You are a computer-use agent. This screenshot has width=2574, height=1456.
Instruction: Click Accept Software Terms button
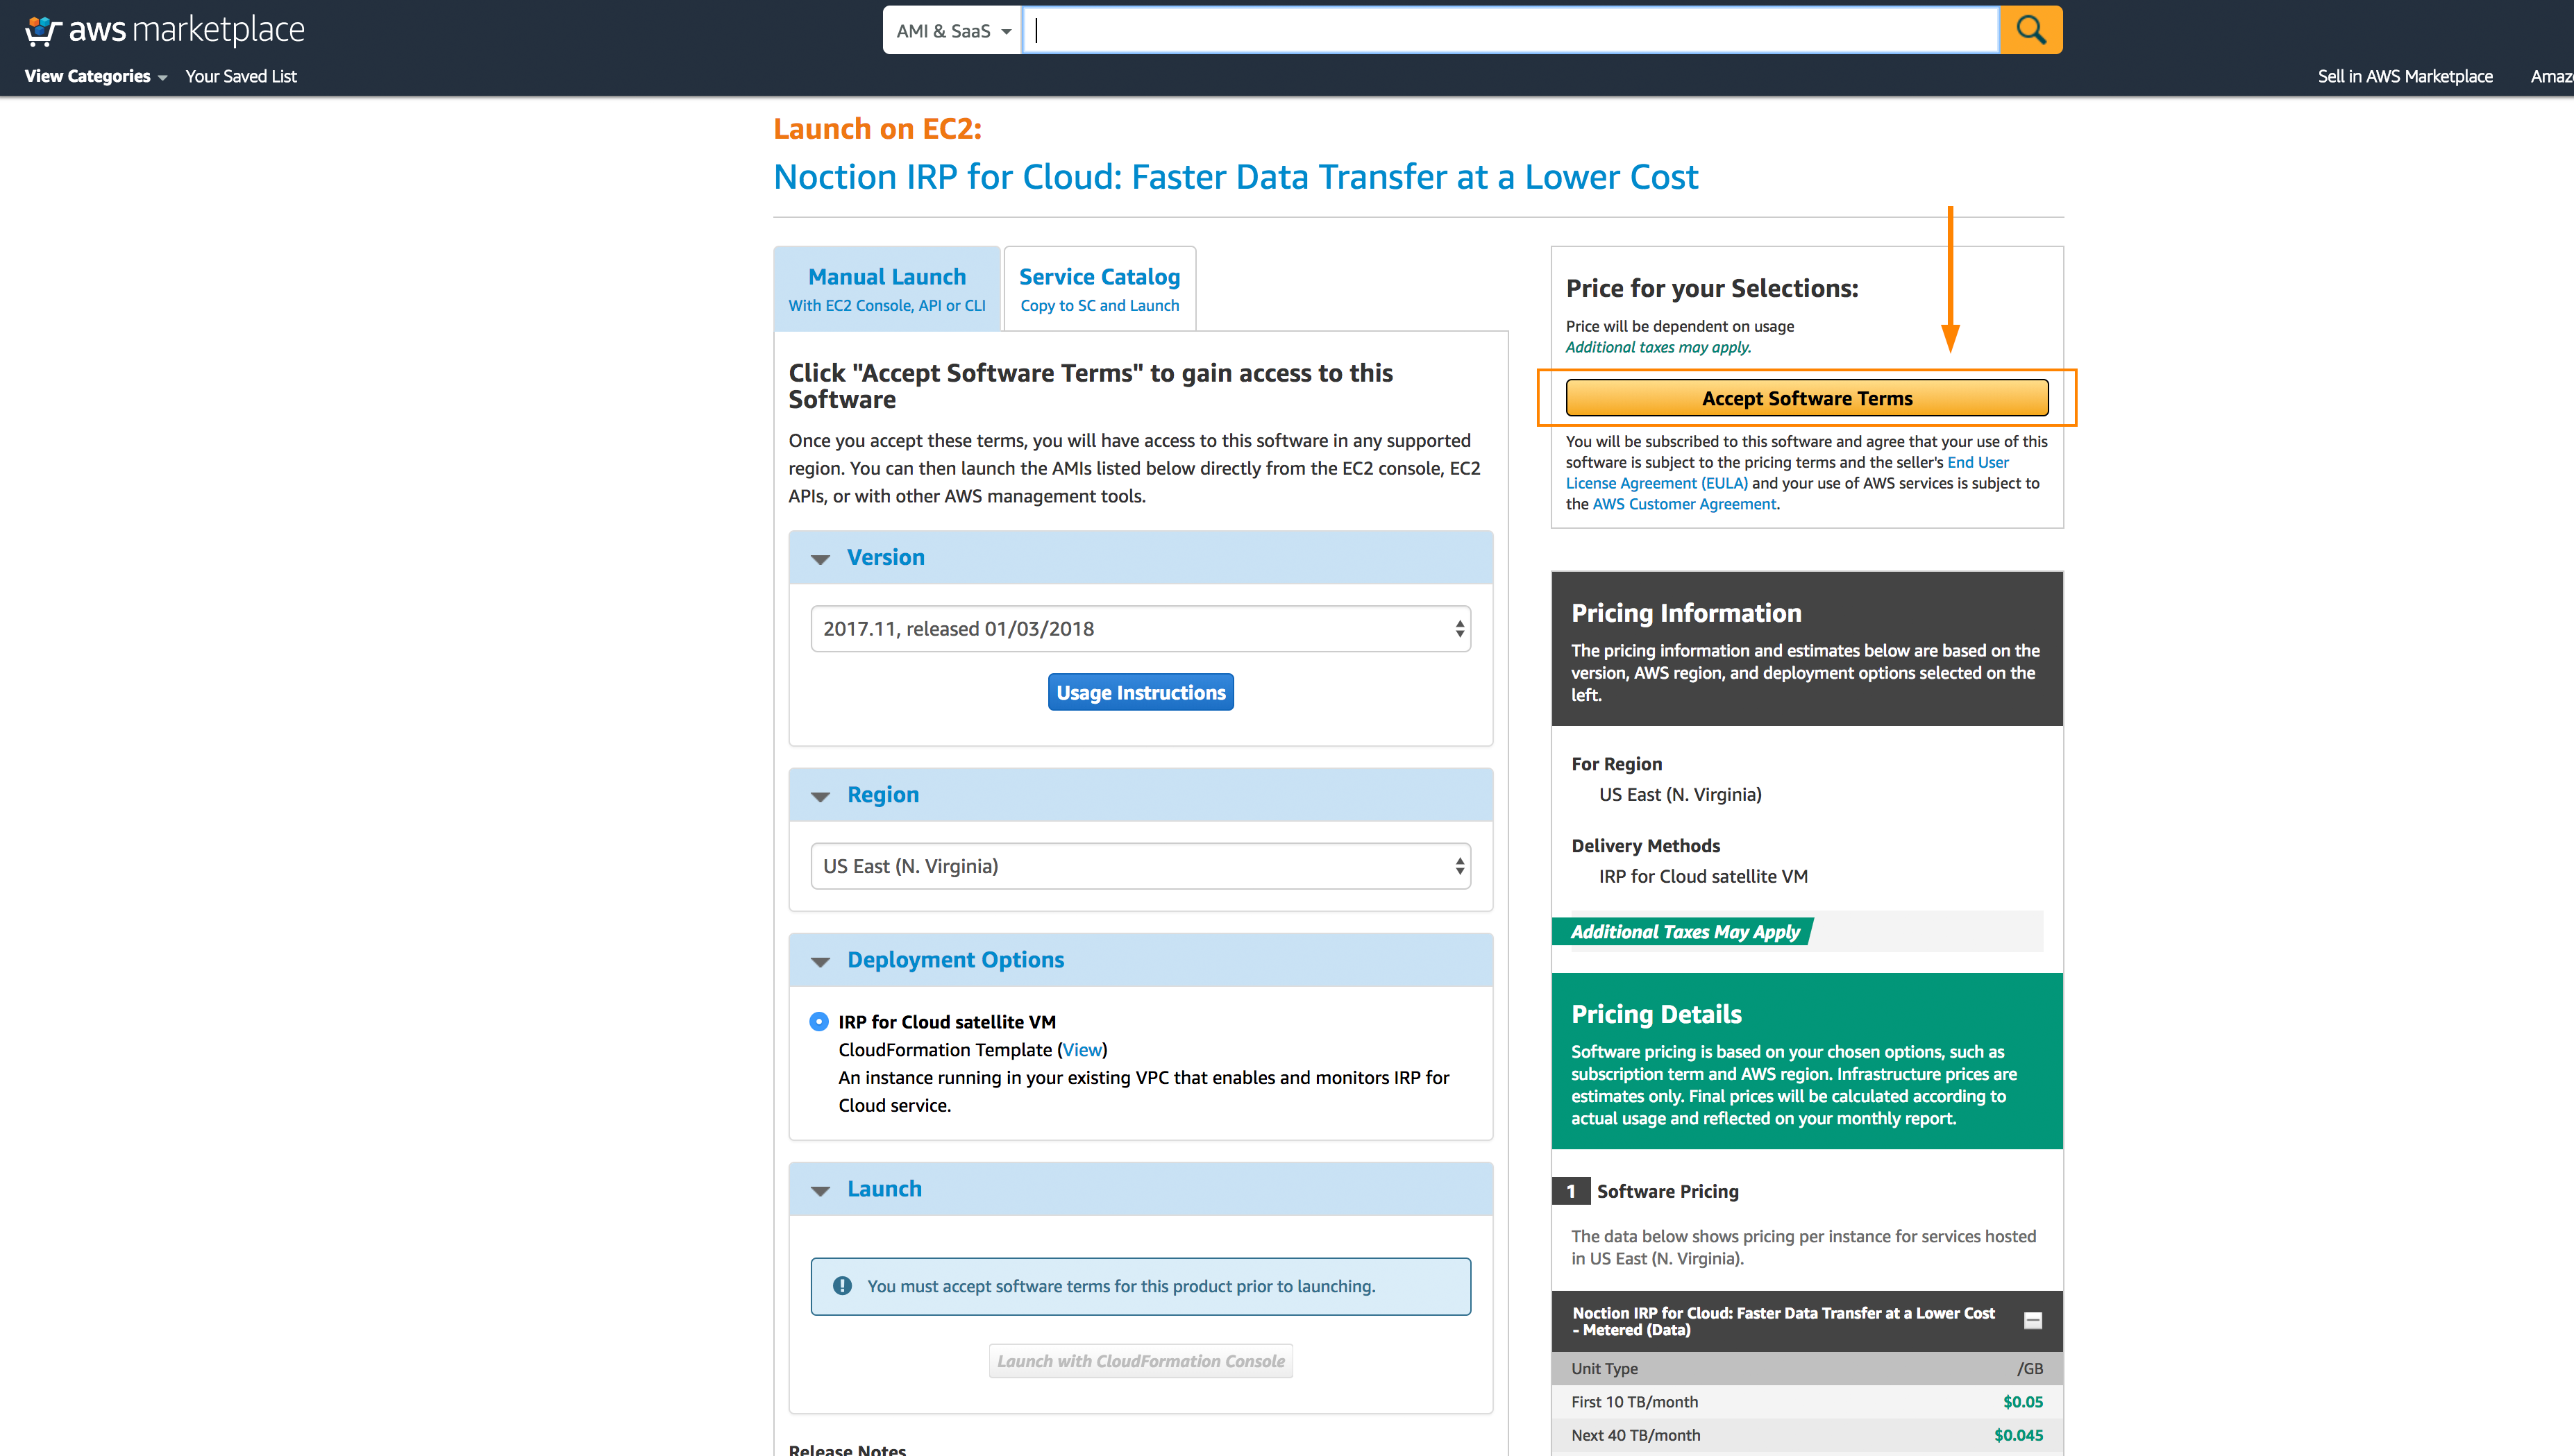click(x=1807, y=398)
